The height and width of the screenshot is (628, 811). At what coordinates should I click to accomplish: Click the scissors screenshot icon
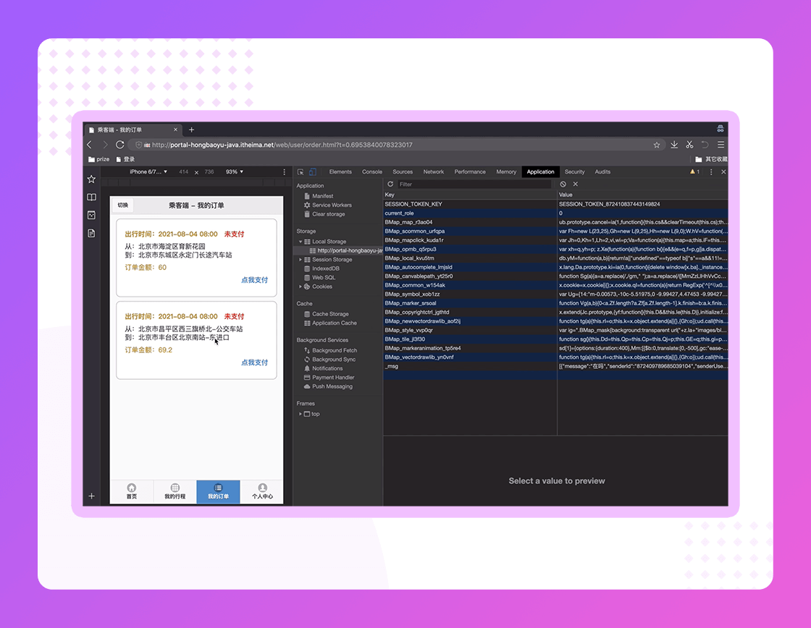689,145
